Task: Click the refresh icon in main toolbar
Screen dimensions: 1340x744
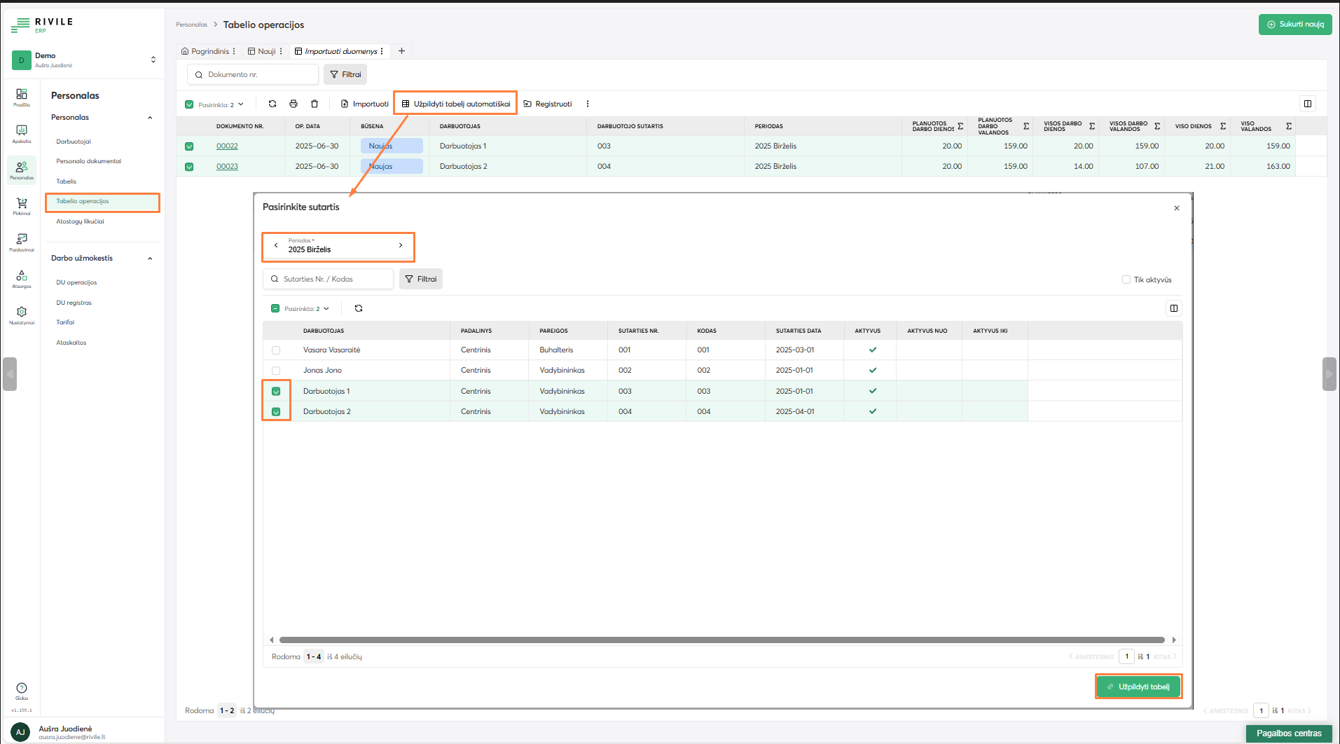Action: 272,104
